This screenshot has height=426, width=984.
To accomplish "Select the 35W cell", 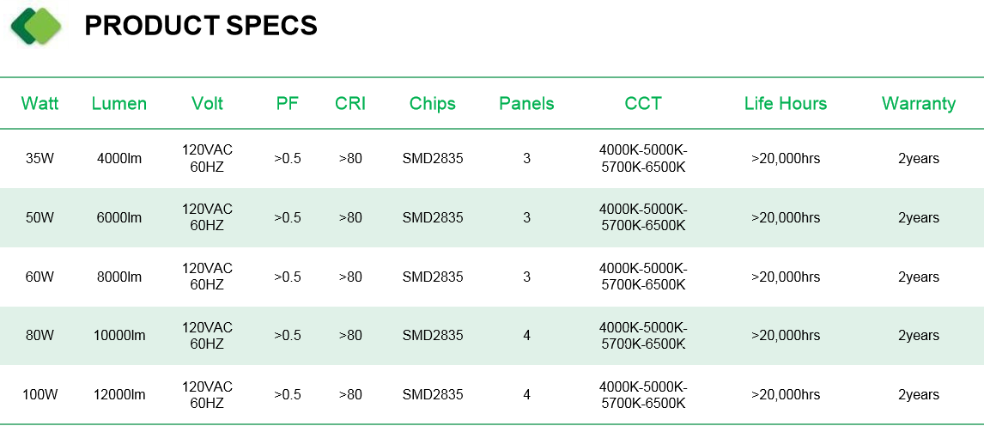I will pyautogui.click(x=40, y=159).
